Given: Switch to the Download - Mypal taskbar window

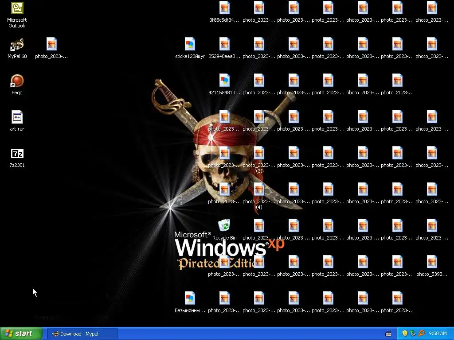Looking at the screenshot, I should pyautogui.click(x=82, y=334).
